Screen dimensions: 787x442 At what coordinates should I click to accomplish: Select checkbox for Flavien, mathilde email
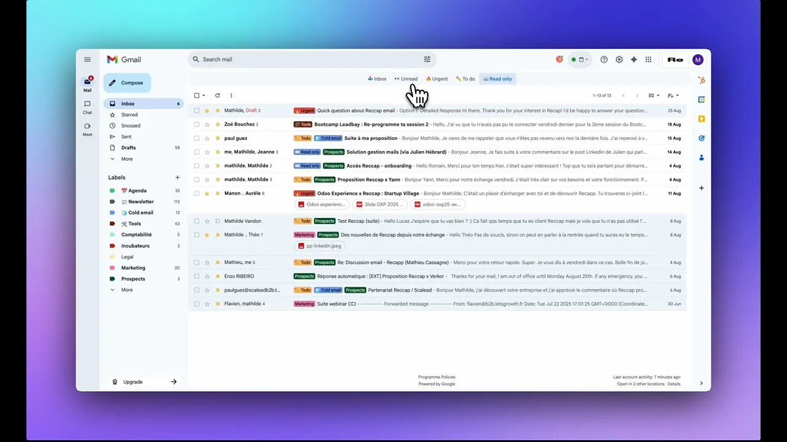coord(197,304)
